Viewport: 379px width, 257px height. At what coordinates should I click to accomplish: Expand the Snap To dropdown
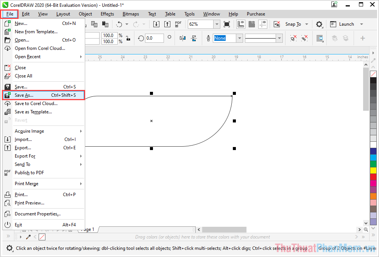pyautogui.click(x=307, y=24)
